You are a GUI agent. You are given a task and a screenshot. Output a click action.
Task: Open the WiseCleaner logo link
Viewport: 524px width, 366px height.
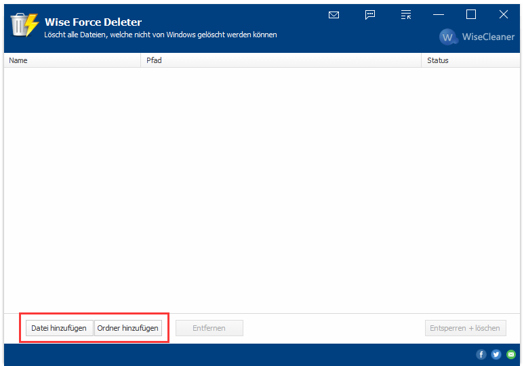coord(477,37)
